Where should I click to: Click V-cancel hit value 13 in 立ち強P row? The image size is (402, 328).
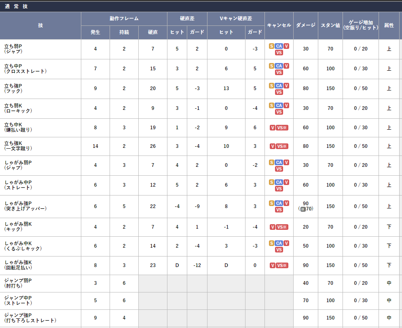226,88
